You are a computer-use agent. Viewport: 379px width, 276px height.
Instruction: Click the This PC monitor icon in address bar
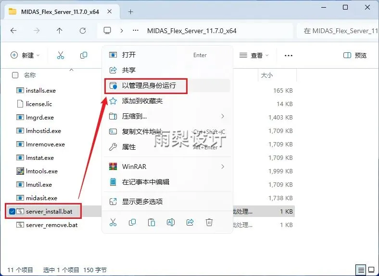[x=107, y=31]
